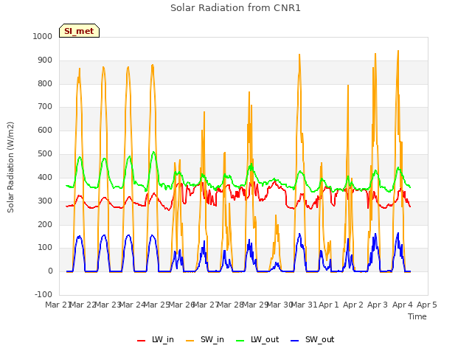Viewport: 472px width, 354px height.
Task: Click the -100 y-axis tick label
Action: [x=44, y=294]
